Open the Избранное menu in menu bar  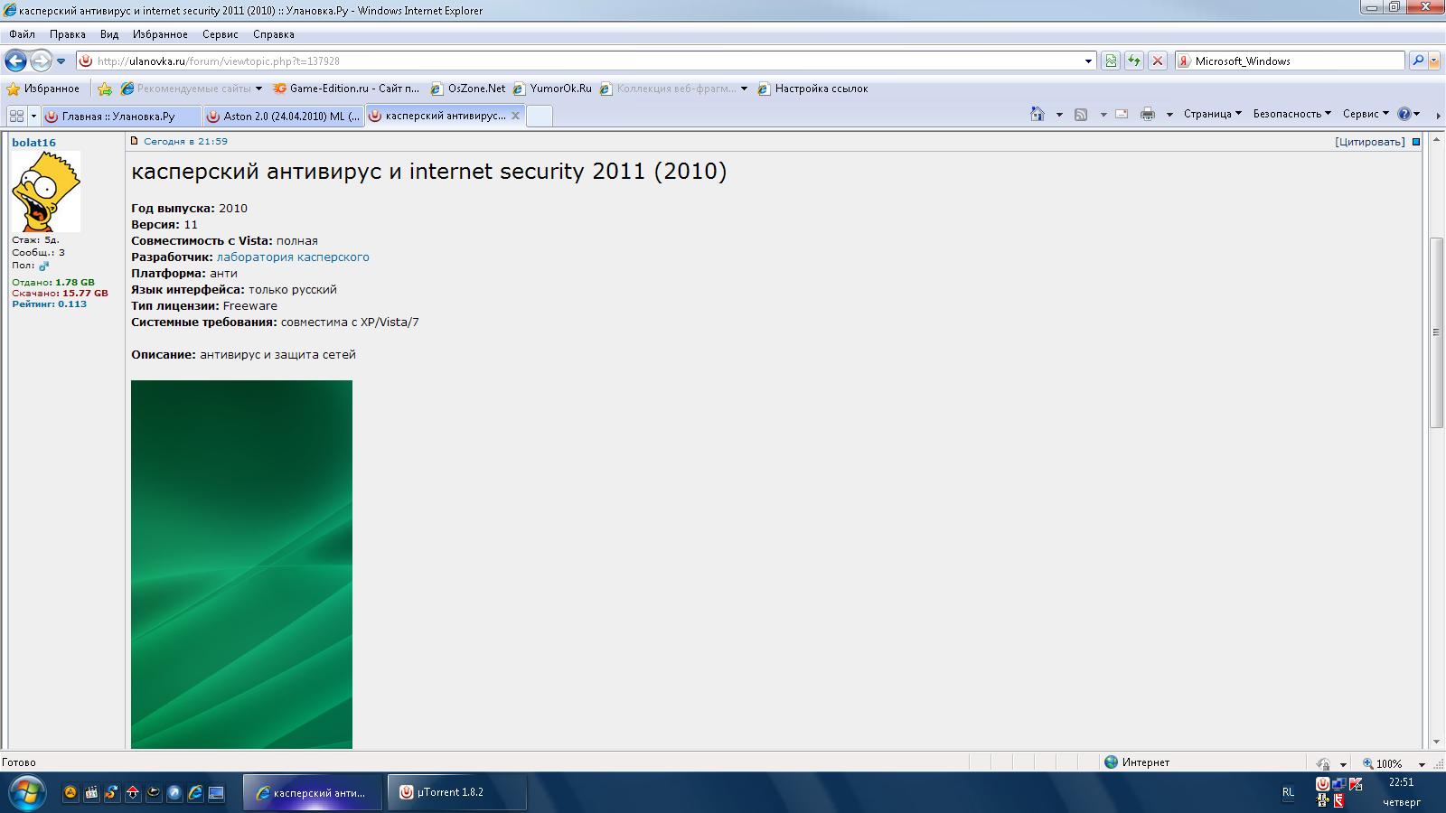(160, 34)
